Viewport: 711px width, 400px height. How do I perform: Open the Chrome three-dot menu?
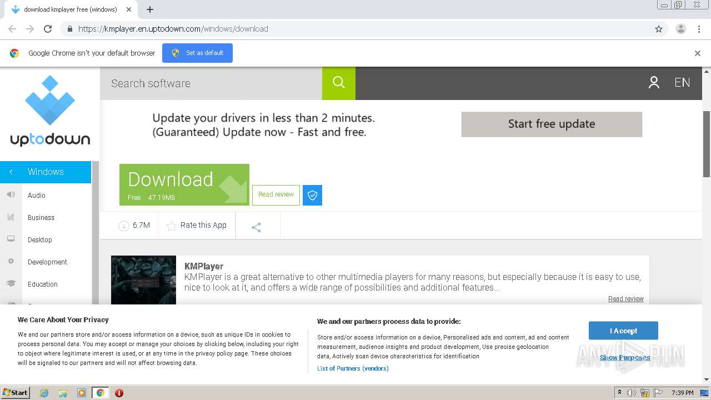pyautogui.click(x=699, y=29)
